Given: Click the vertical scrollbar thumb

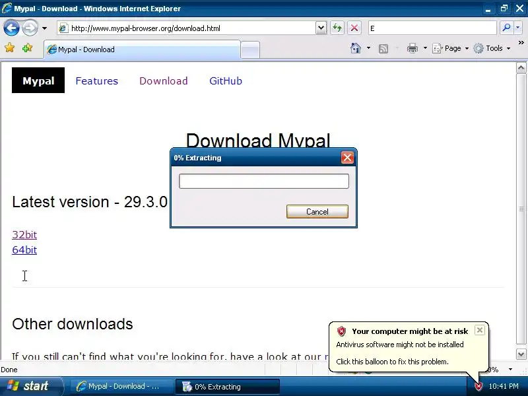Looking at the screenshot, I should point(521,209).
